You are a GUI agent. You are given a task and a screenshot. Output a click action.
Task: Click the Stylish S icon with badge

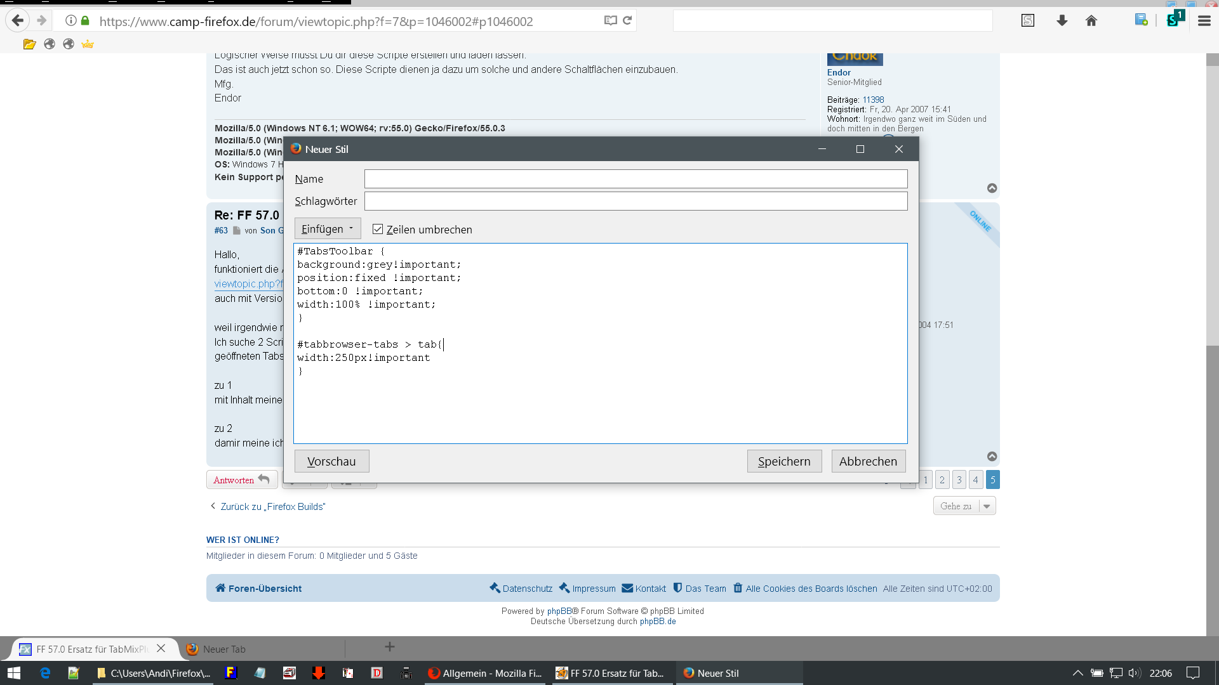[1173, 20]
